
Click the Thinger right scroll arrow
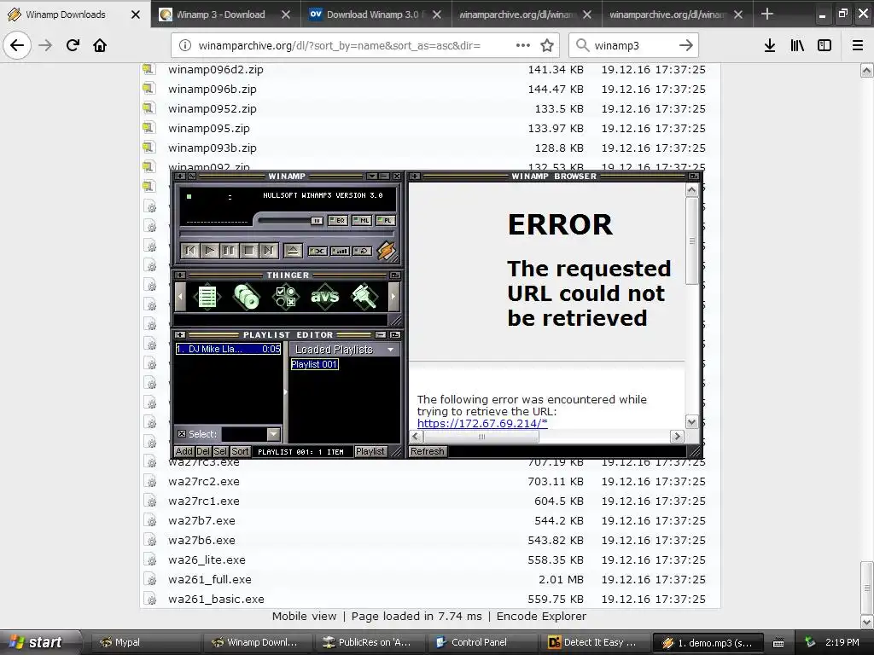[393, 296]
